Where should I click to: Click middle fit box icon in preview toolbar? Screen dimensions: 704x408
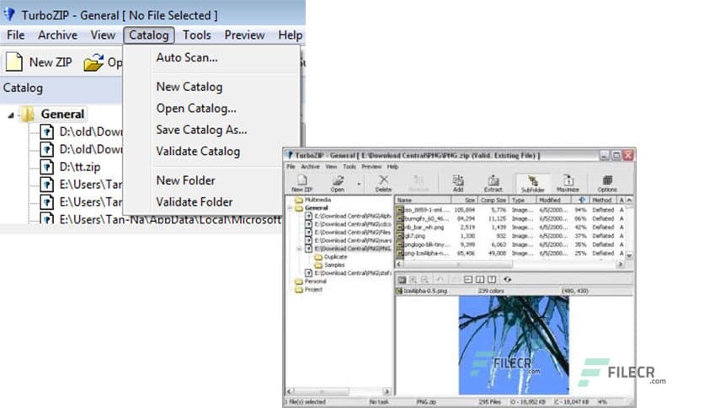(x=480, y=280)
